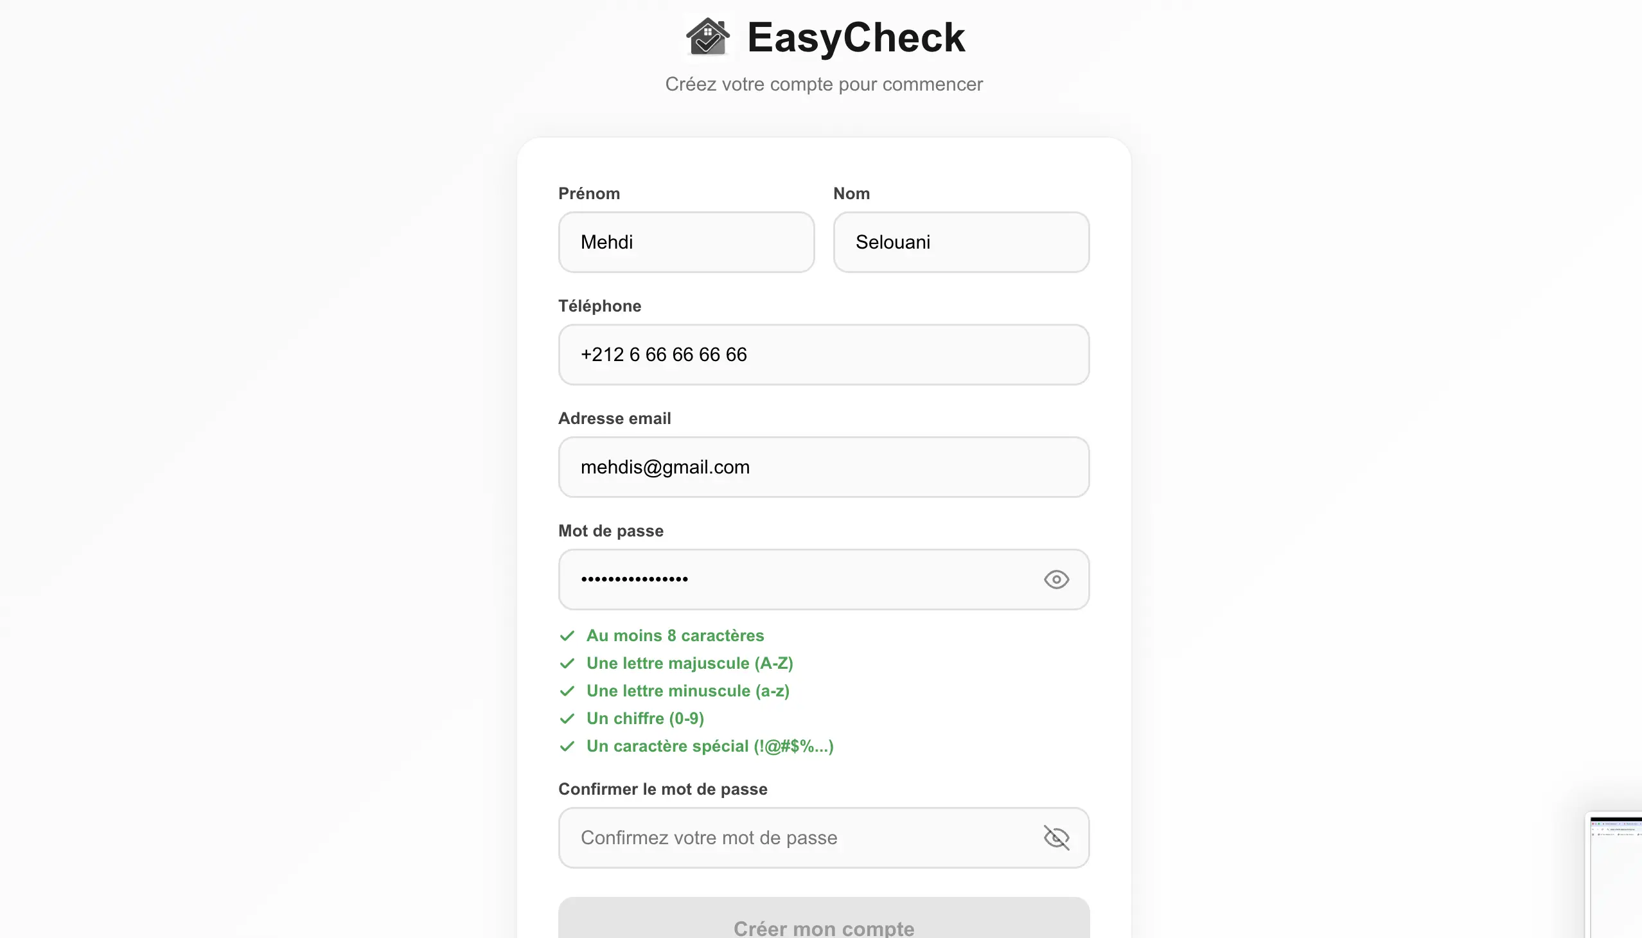Viewport: 1642px width, 938px height.
Task: Show the password with the eye icon
Action: click(x=1056, y=579)
